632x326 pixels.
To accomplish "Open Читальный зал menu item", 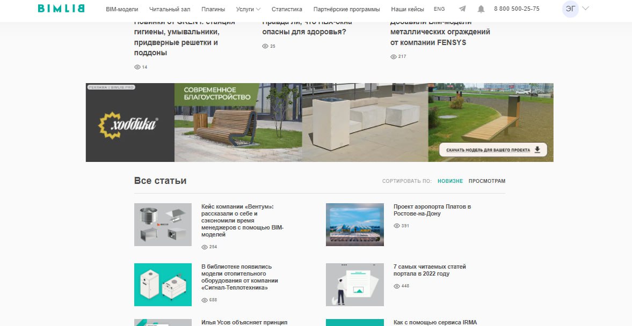I will pyautogui.click(x=170, y=9).
